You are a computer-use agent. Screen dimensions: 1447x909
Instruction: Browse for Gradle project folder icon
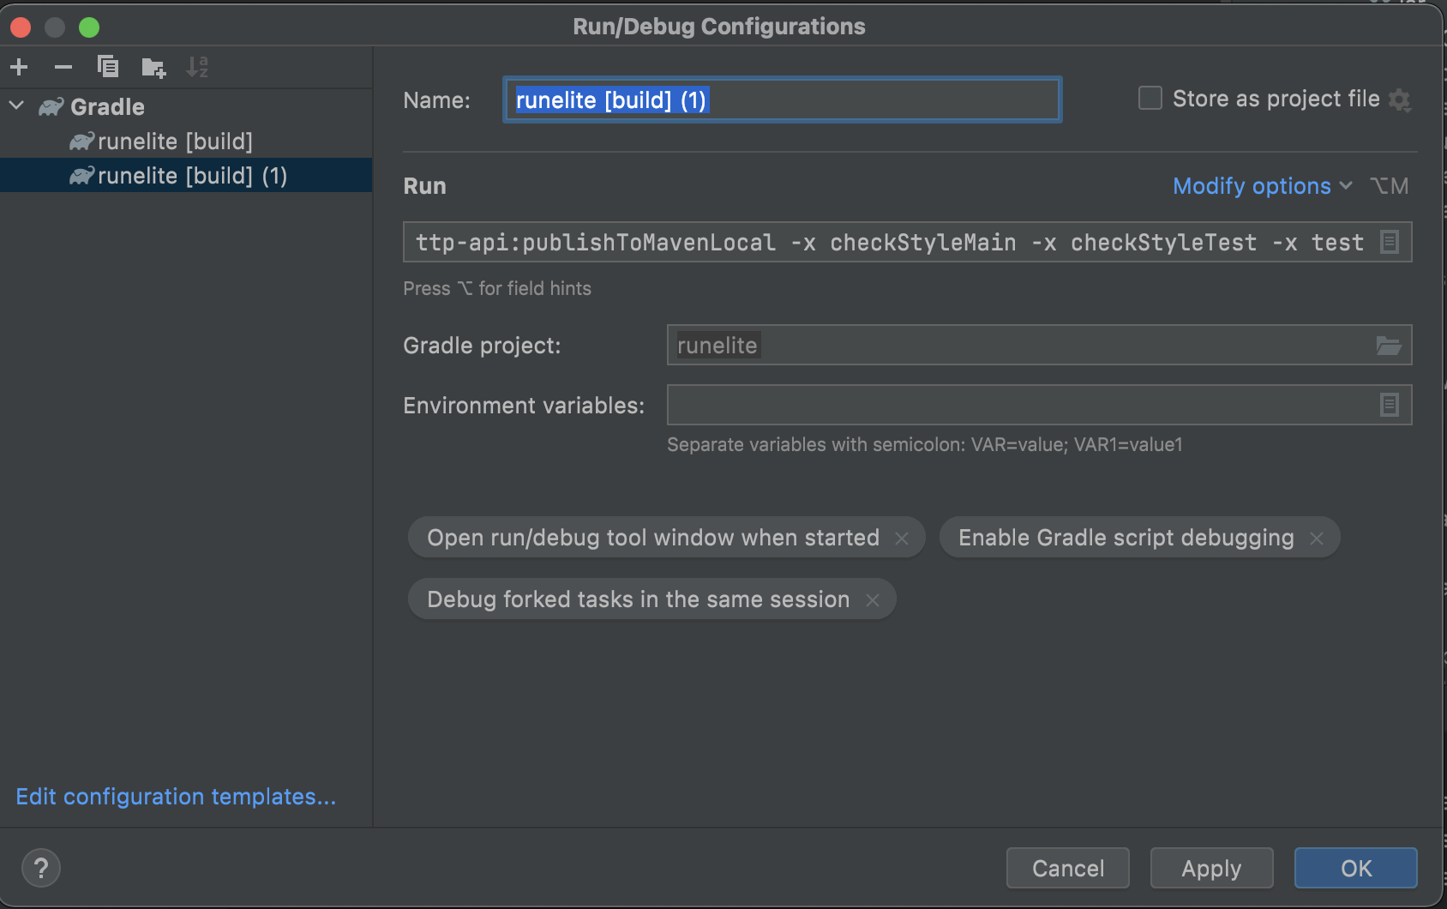[1388, 346]
